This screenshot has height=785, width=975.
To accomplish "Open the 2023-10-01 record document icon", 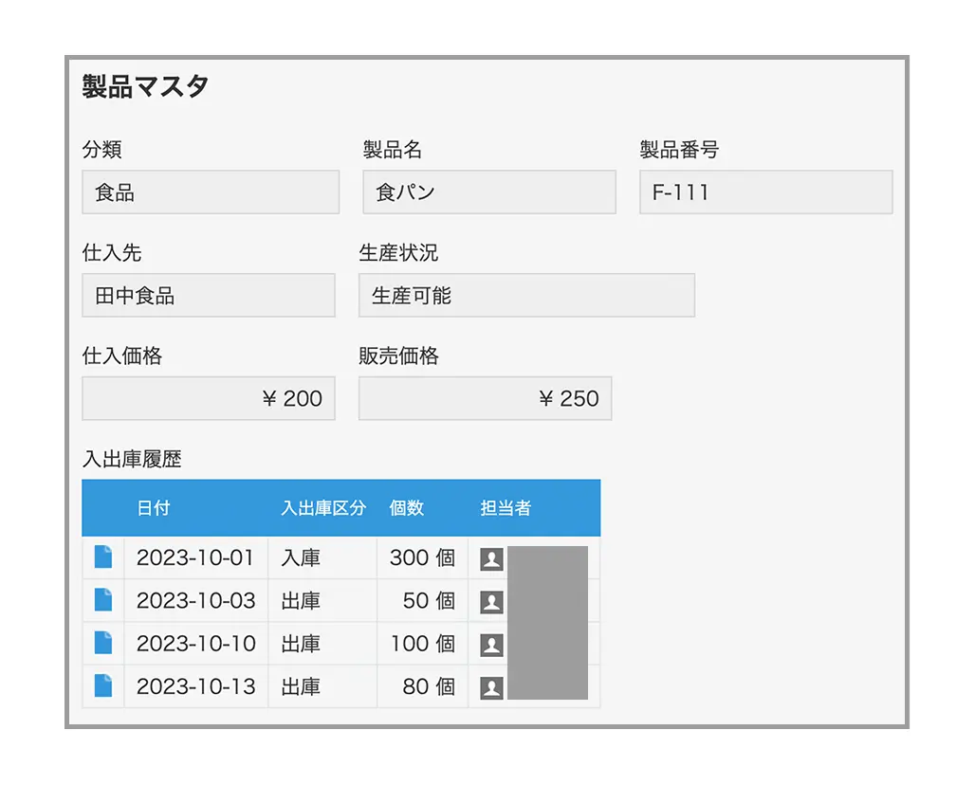I will coord(103,557).
